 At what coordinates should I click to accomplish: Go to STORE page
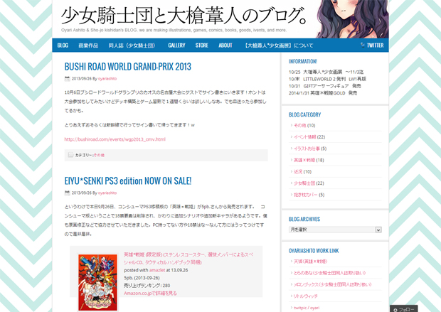coord(202,45)
